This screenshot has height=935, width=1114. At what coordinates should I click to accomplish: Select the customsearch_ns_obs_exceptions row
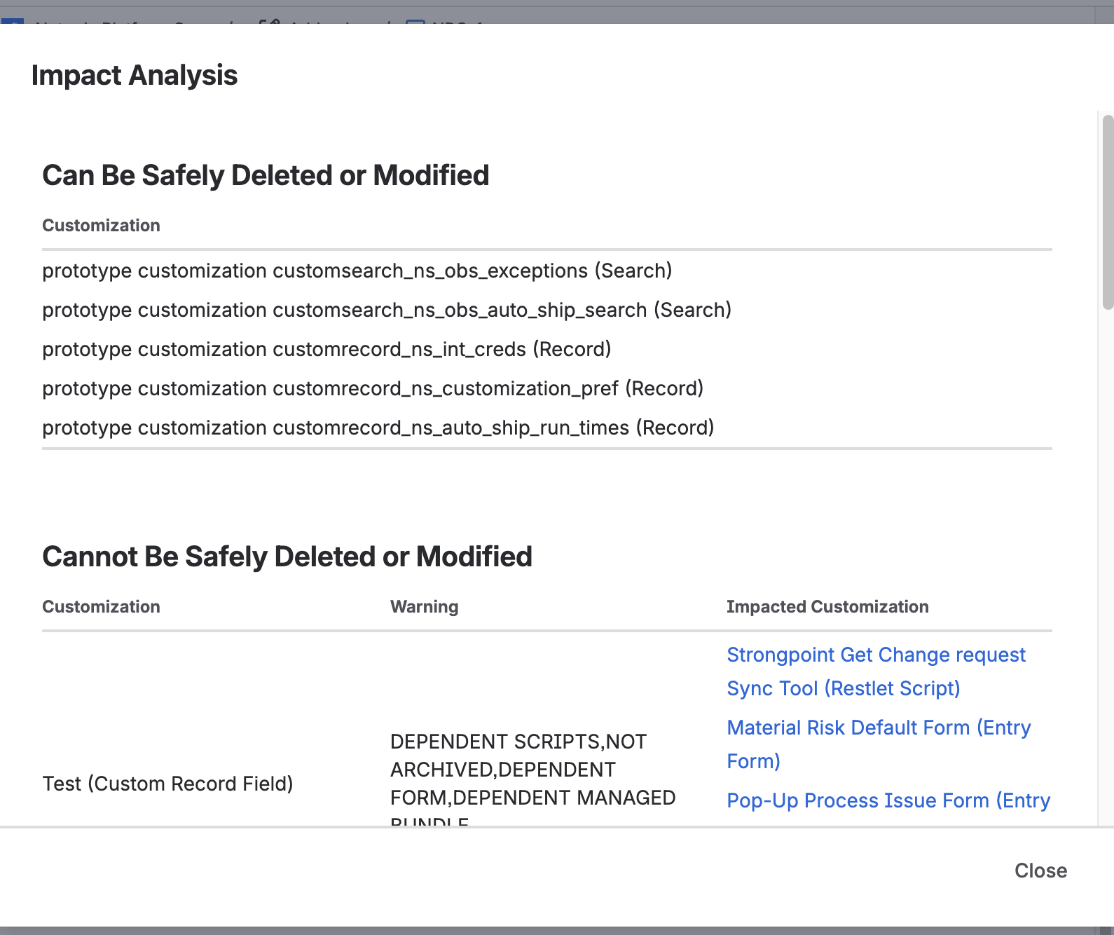click(357, 271)
